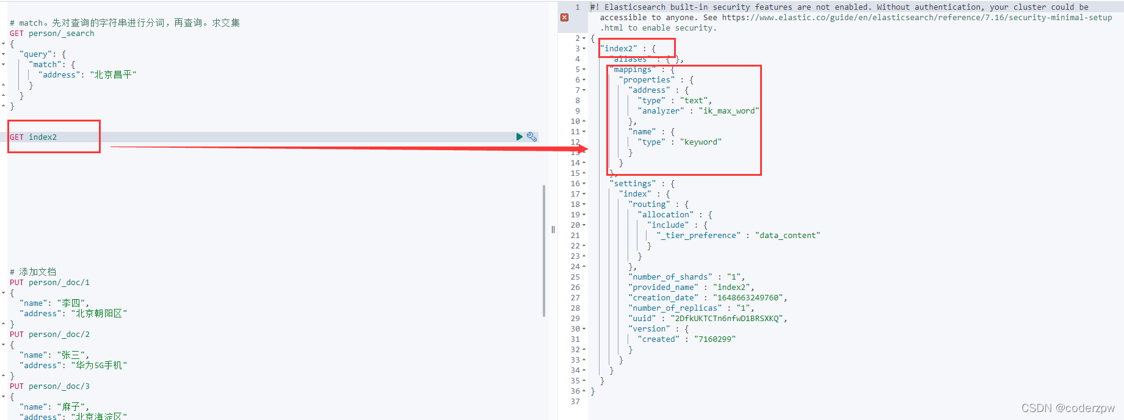This screenshot has height=420, width=1124.
Task: Collapse the "name" mapping at line 11
Action: point(584,132)
